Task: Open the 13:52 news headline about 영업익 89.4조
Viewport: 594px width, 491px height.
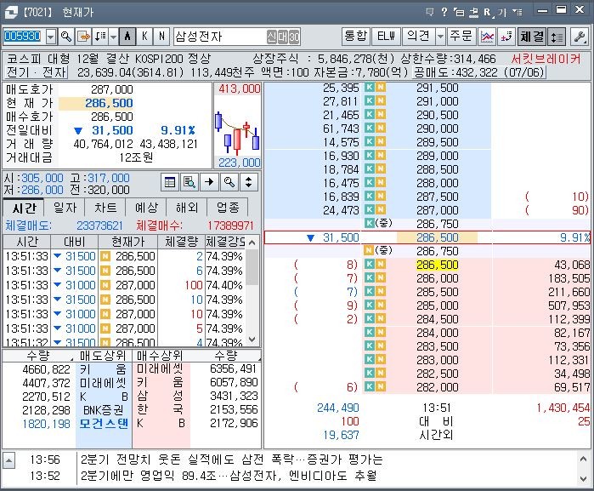Action: (229, 476)
